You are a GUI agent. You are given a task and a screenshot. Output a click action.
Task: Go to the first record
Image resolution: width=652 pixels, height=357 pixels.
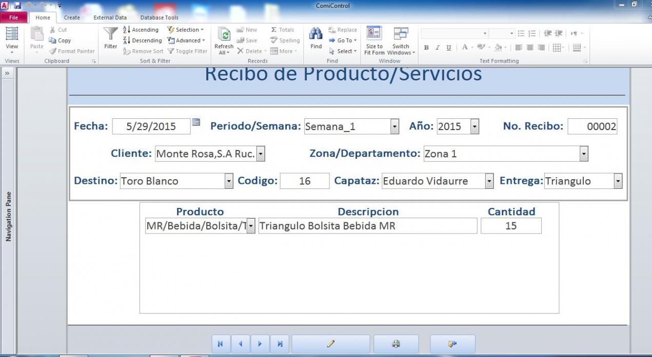tap(221, 344)
